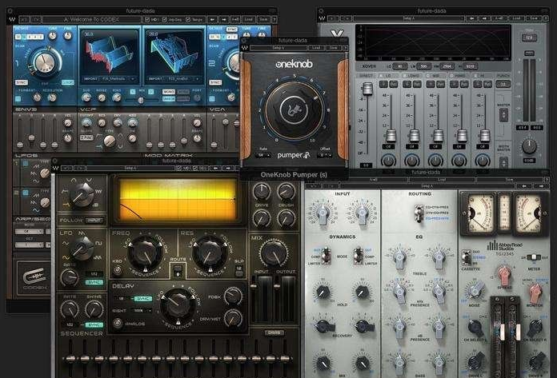Viewport: 557px width, 378px height.
Task: Go to previous preset in multiband plugin toolbar
Action: [472, 18]
